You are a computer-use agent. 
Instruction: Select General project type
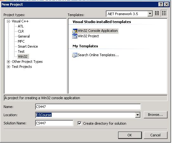[x=24, y=36]
